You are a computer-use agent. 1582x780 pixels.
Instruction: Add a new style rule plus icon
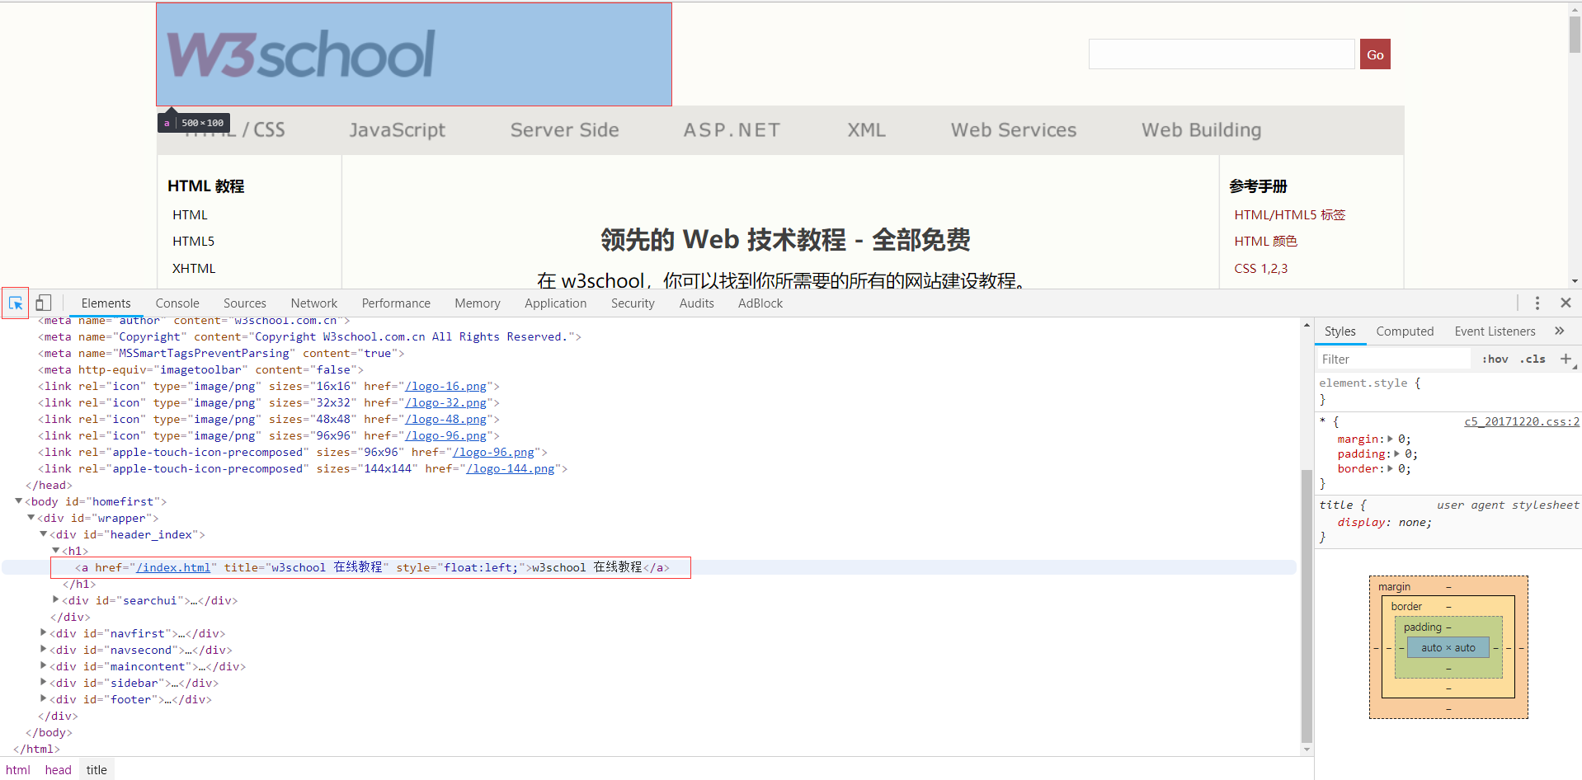[1566, 359]
